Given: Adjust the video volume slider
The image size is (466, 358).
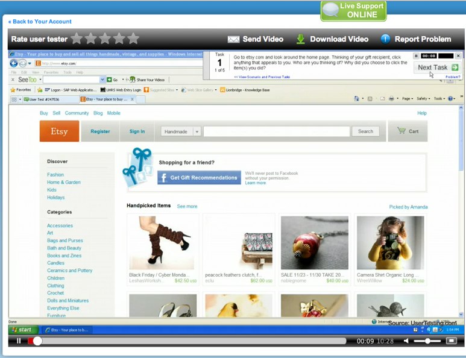Looking at the screenshot, I should tap(427, 341).
